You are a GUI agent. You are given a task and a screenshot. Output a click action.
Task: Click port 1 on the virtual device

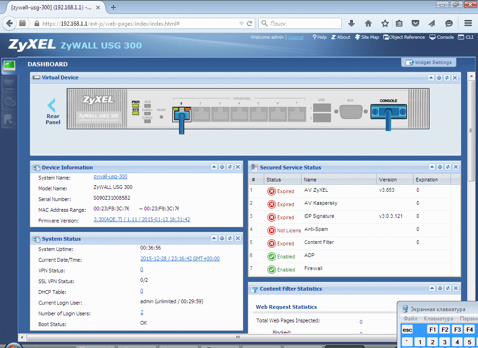182,115
